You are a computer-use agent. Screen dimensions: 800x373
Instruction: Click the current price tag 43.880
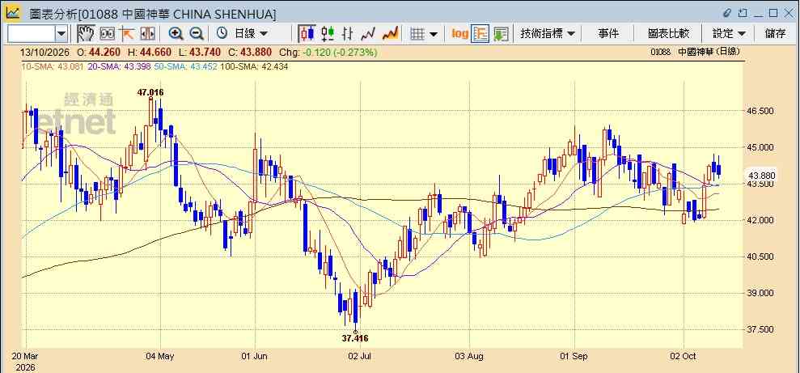click(x=760, y=176)
